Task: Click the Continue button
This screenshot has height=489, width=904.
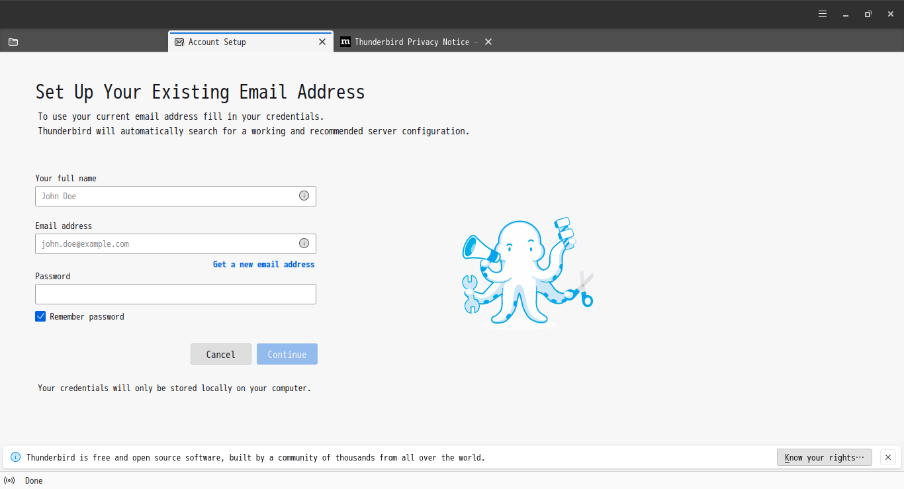Action: [x=287, y=354]
